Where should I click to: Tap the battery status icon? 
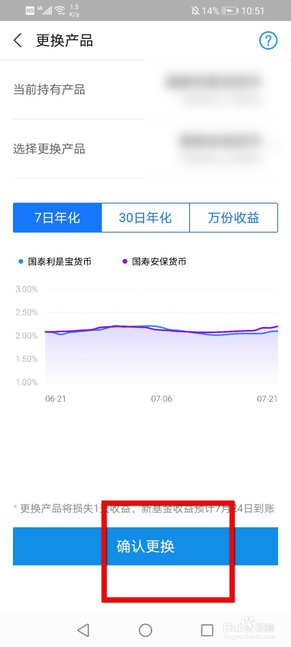[x=230, y=11]
